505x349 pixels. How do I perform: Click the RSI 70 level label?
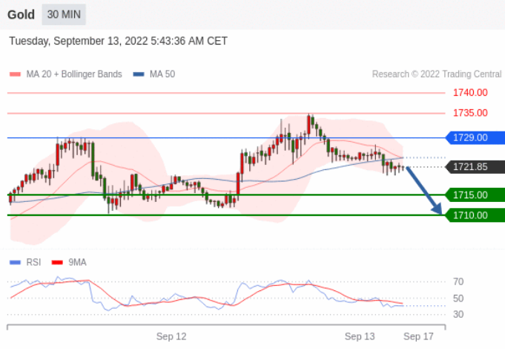[458, 281]
